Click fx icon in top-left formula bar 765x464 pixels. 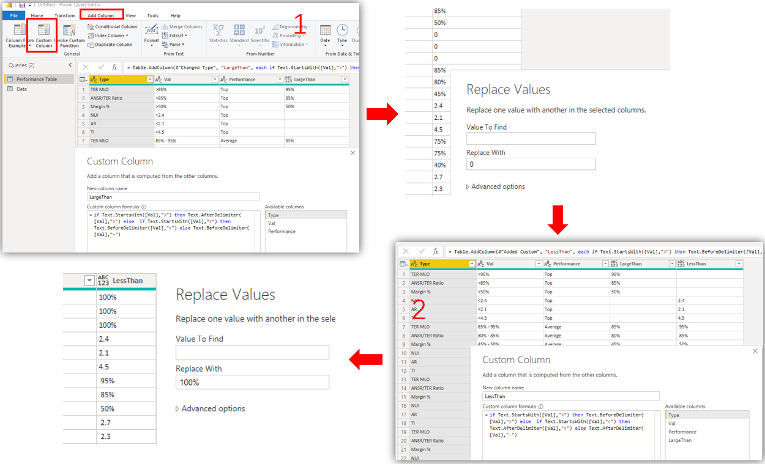pyautogui.click(x=114, y=67)
